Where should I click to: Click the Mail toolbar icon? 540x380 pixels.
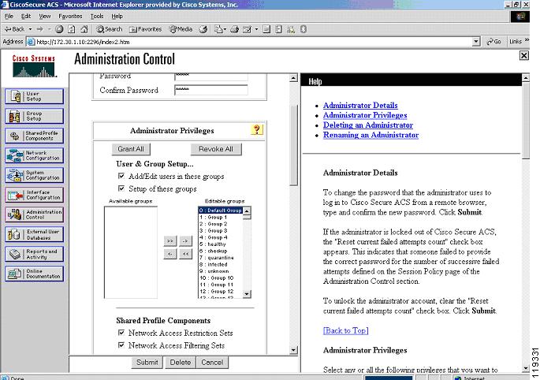click(x=218, y=29)
